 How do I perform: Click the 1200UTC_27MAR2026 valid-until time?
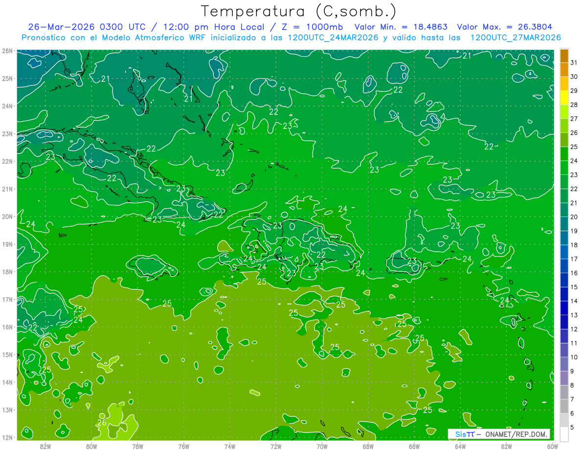pos(515,38)
